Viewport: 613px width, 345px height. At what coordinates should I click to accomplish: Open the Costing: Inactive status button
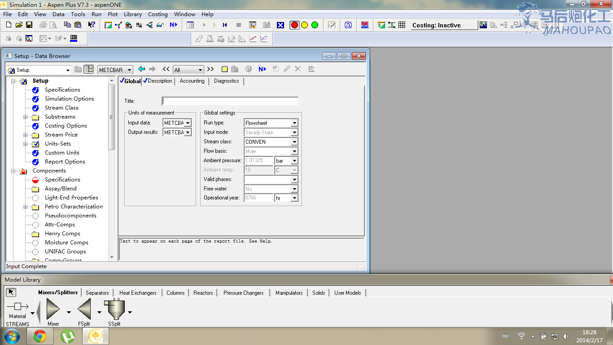[x=444, y=25]
